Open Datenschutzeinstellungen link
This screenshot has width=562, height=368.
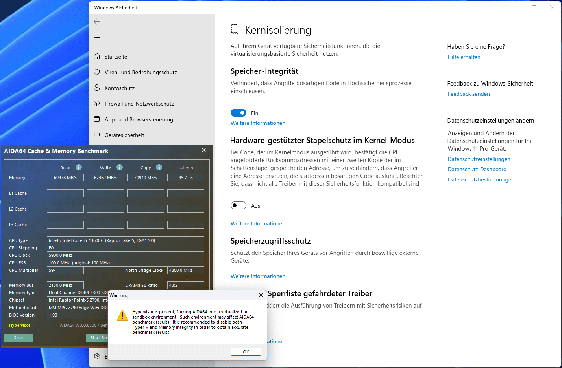[479, 159]
